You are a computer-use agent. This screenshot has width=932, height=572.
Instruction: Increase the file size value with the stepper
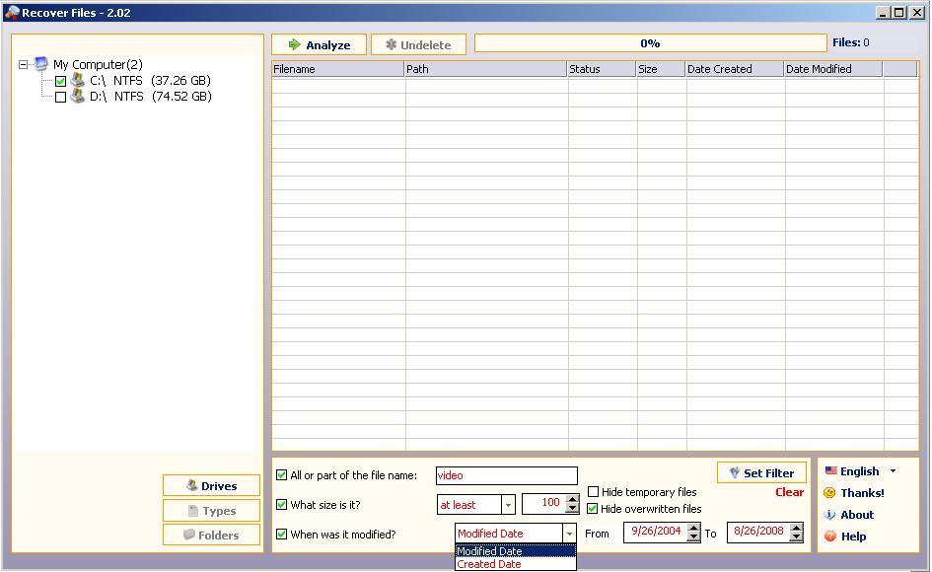[x=572, y=499]
